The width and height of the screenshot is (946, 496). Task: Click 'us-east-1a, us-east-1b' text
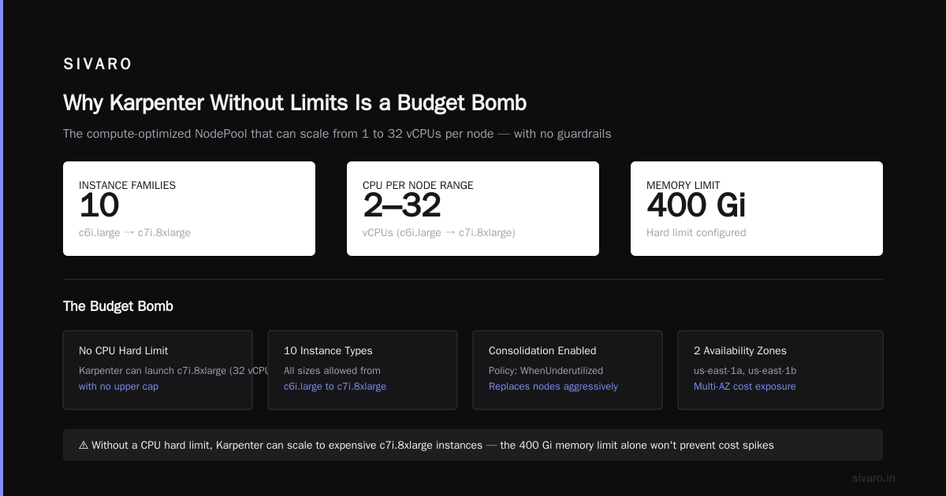[x=743, y=371]
